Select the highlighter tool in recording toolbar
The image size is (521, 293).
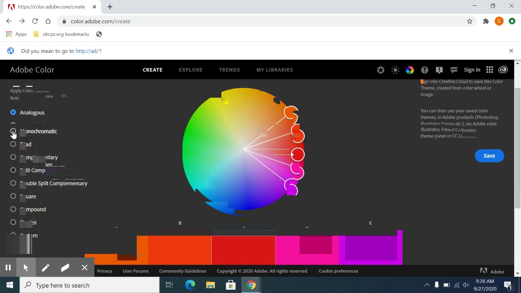tap(65, 268)
